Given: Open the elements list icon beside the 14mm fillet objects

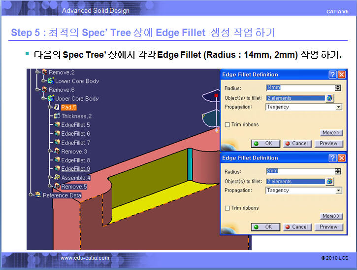Looking at the screenshot, I should [330, 98].
